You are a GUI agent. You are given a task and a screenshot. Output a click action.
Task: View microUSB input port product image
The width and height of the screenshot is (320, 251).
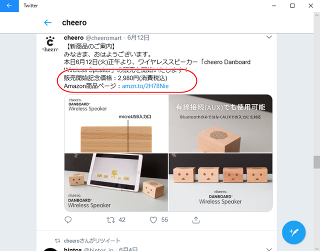116,123
